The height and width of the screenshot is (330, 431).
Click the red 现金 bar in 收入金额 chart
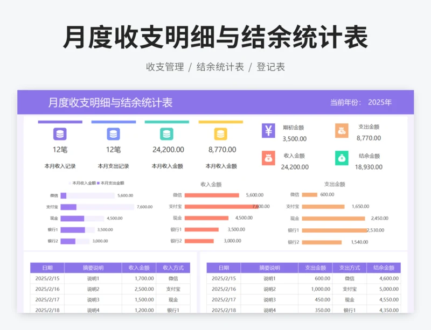click(x=206, y=218)
